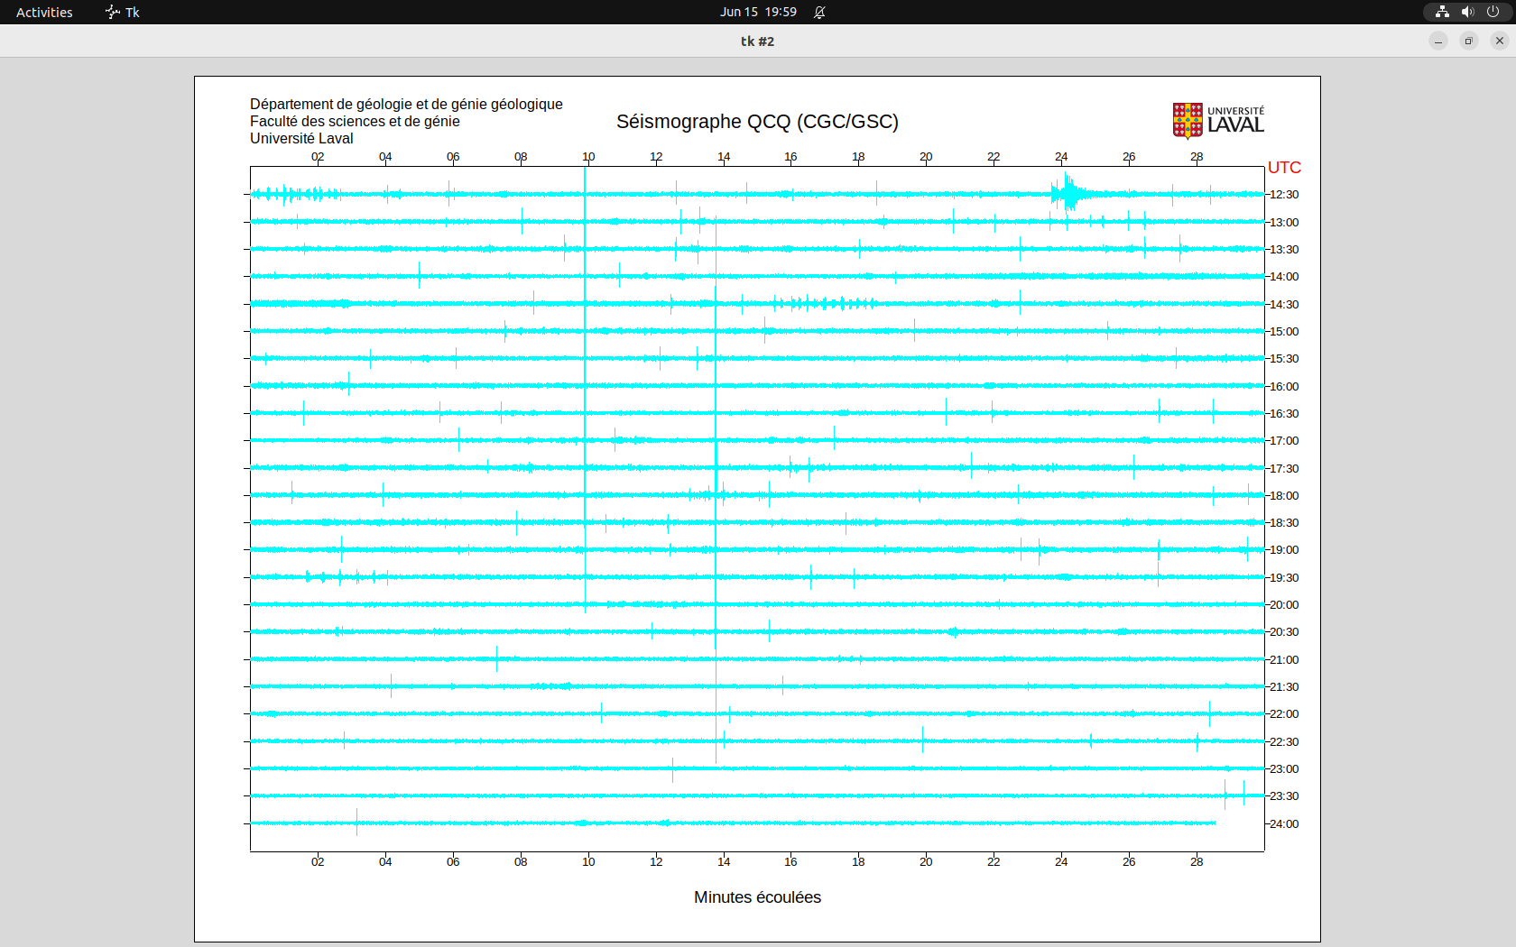Click the top axis 02 minute label

pos(318,157)
